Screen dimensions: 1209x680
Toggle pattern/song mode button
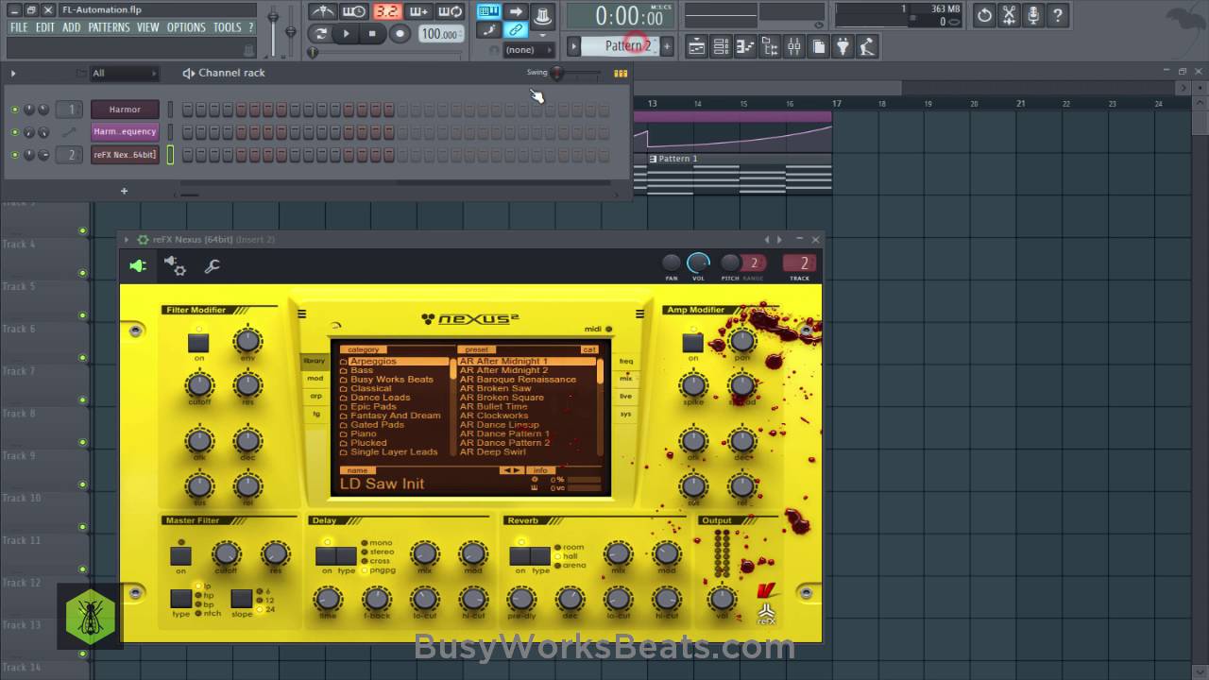click(322, 33)
